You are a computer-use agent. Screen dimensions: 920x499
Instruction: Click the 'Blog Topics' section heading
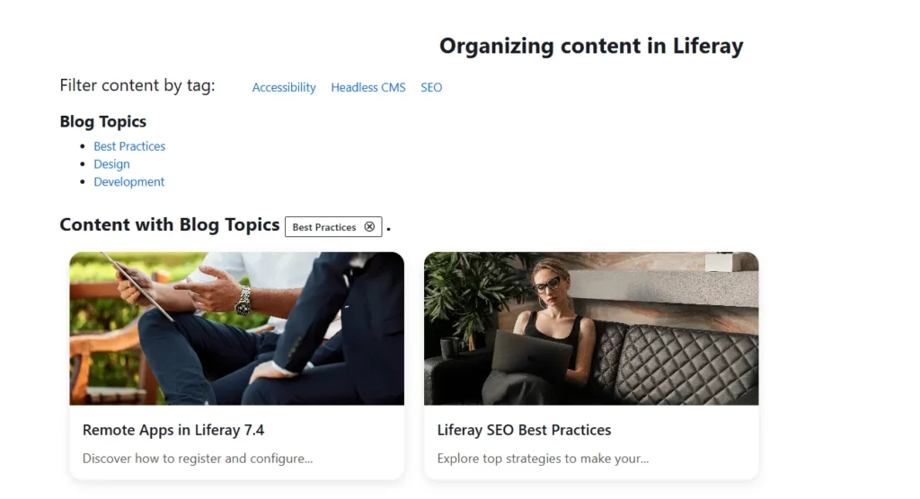103,121
